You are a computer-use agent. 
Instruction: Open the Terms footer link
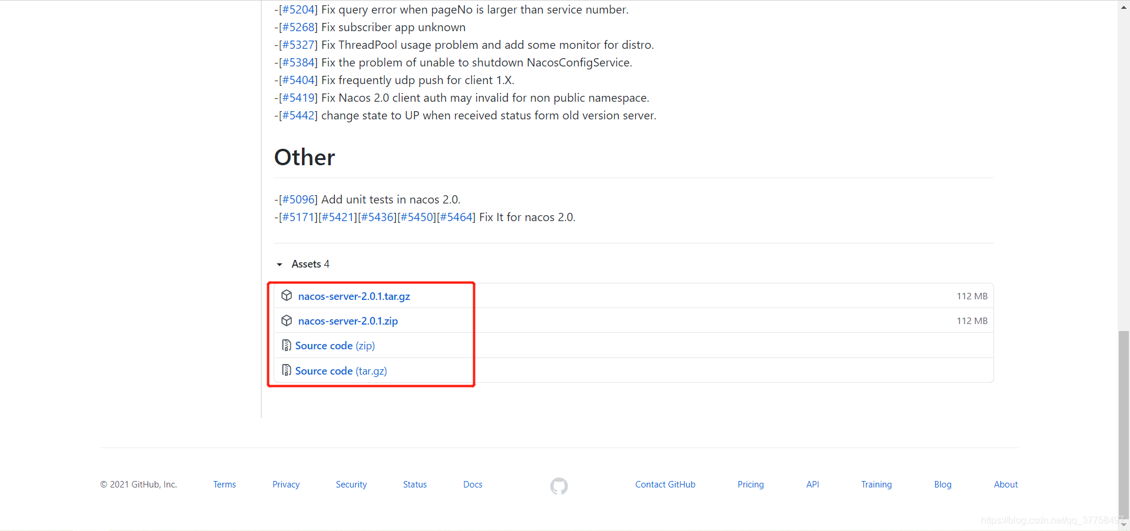click(224, 485)
